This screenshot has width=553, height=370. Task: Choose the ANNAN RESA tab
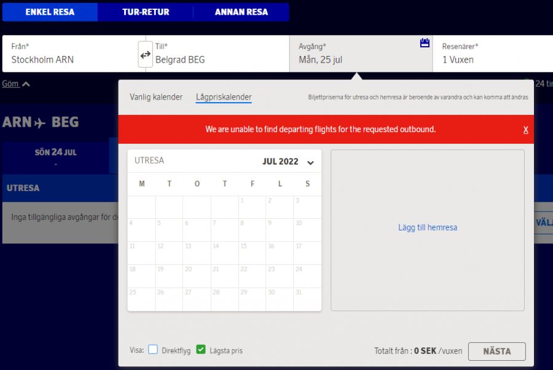pos(241,12)
